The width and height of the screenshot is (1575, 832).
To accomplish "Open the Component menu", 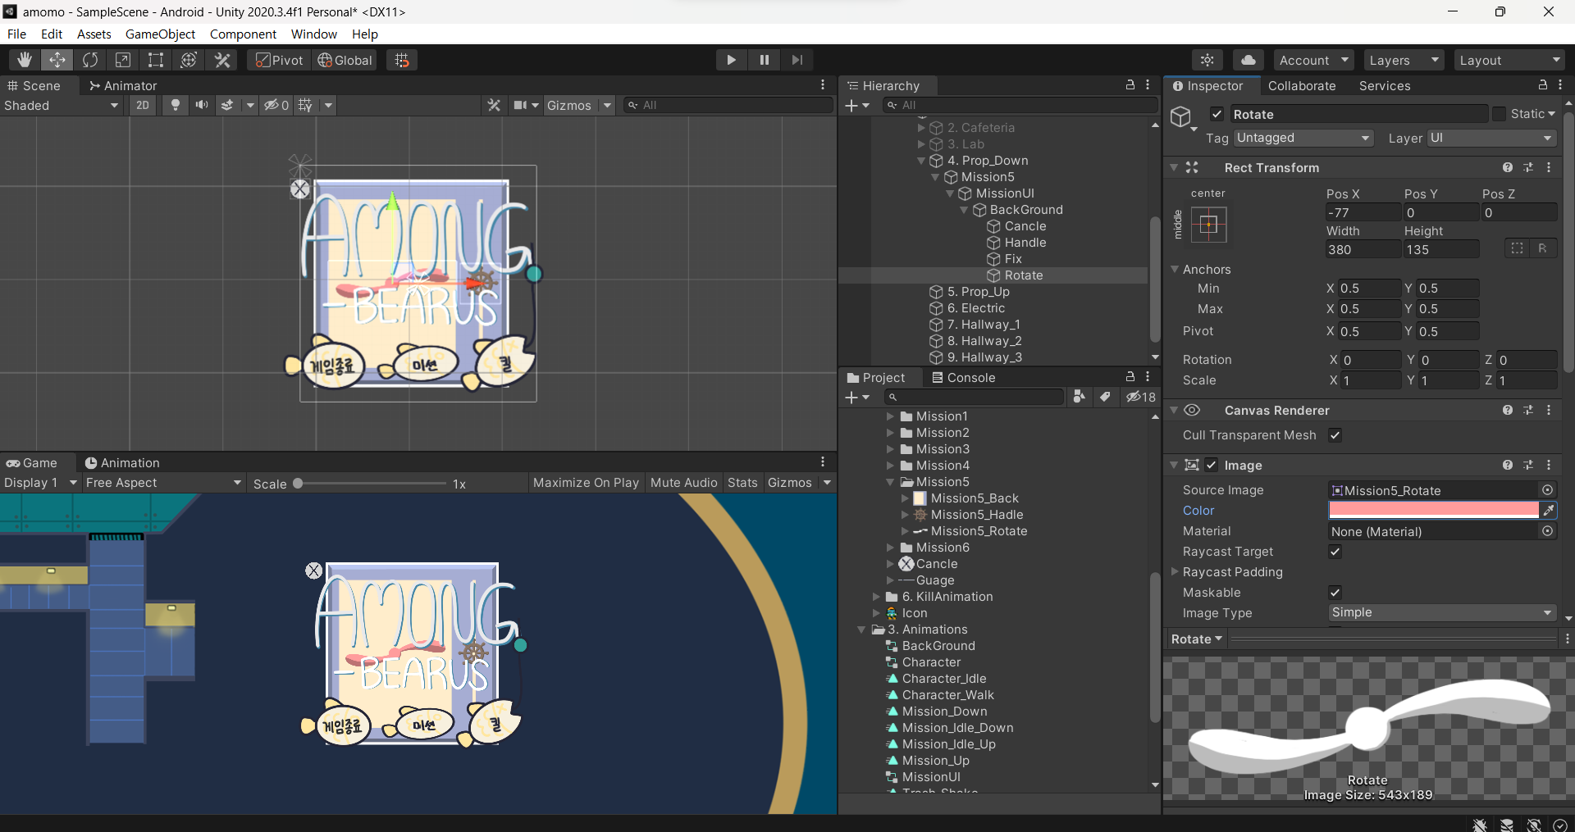I will (243, 34).
